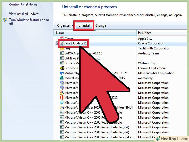Click the blue Malwarebytes icon

pos(62,73)
